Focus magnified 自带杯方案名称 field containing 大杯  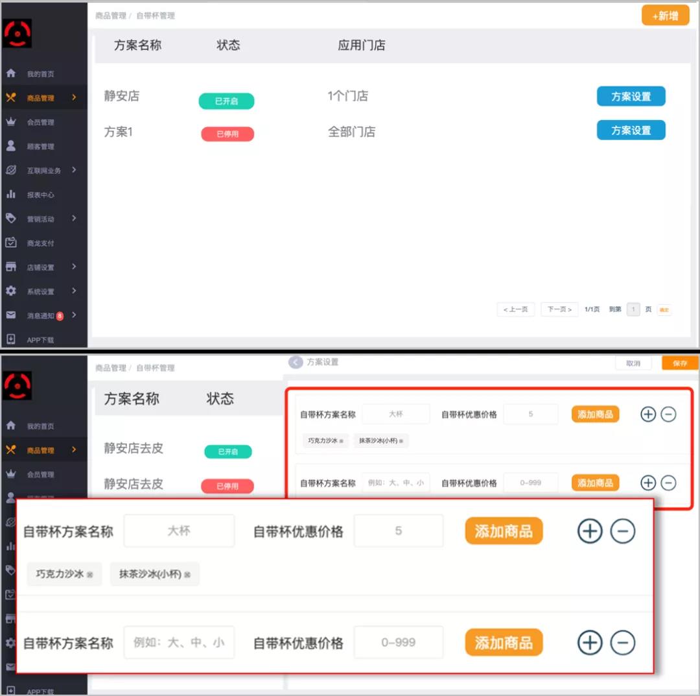(x=179, y=531)
